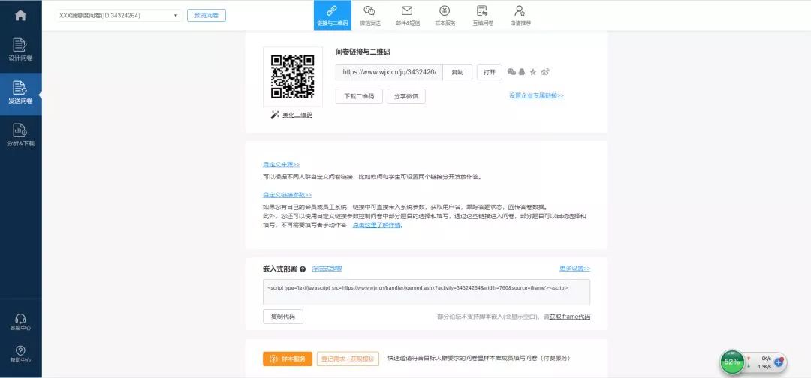Click the orange 样本服务 button

[x=288, y=359]
